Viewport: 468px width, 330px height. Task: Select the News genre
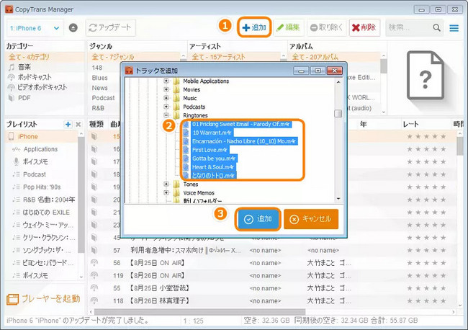coord(99,88)
